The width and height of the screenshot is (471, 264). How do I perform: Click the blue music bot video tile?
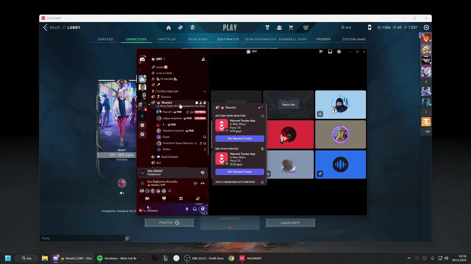pyautogui.click(x=340, y=164)
